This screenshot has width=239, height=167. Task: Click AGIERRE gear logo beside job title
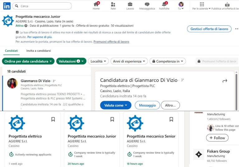[8, 21]
